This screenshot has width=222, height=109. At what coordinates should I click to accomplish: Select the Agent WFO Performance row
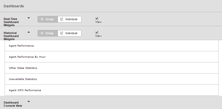(112, 90)
